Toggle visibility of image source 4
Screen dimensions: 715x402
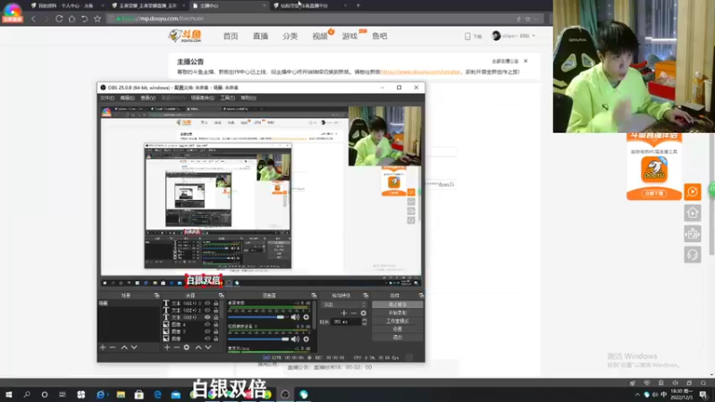pyautogui.click(x=207, y=324)
